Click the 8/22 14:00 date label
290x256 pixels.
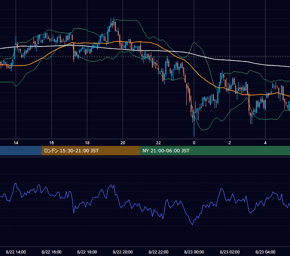pos(16,252)
